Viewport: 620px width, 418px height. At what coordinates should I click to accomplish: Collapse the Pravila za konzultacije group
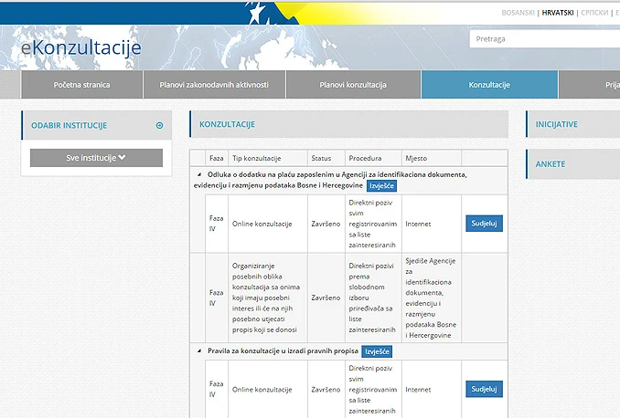pos(199,350)
